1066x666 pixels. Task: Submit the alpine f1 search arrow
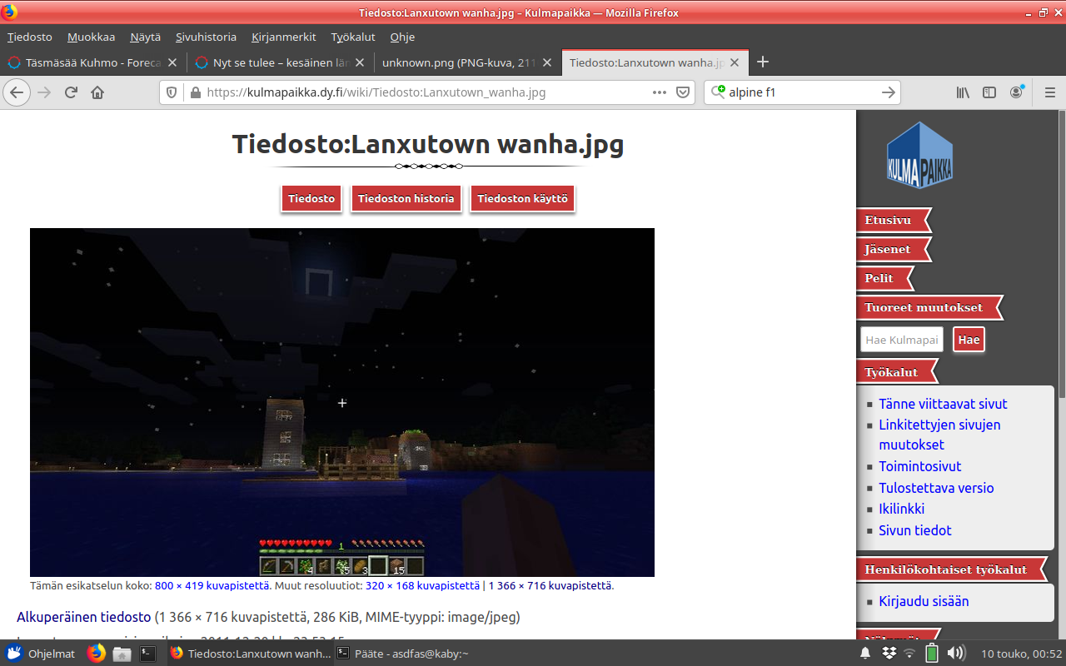click(889, 92)
